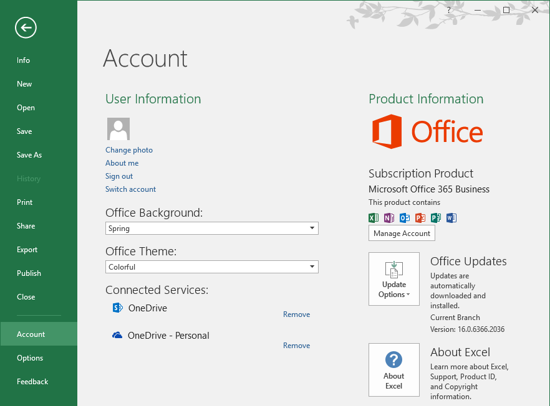
Task: Click the Colorful theme selection field
Action: 212,267
